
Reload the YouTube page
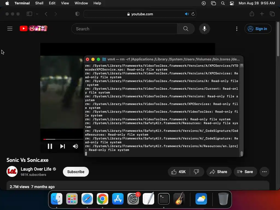coord(193,14)
